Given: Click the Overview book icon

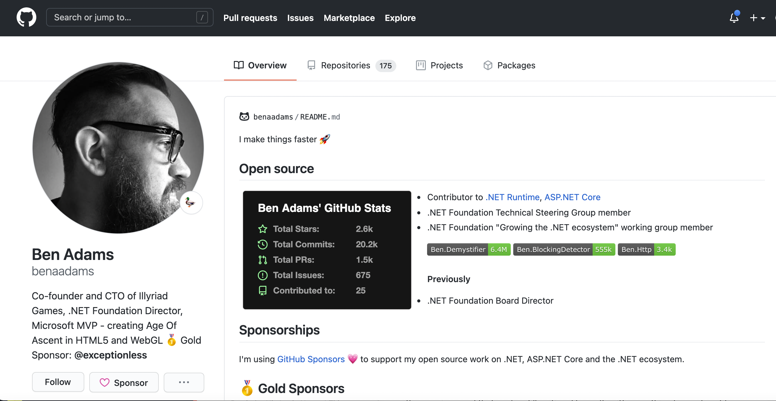Looking at the screenshot, I should [238, 65].
